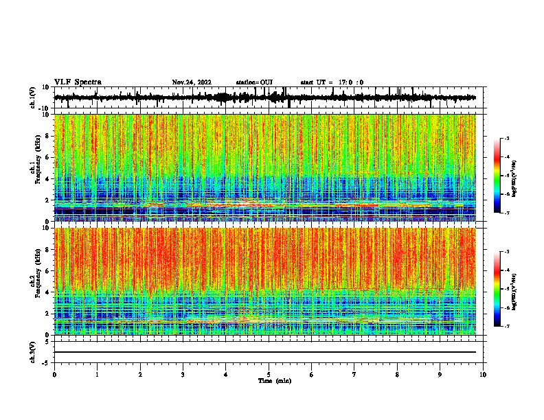Click ch.1 spectrogram frequency tick '8'

(x=47, y=136)
